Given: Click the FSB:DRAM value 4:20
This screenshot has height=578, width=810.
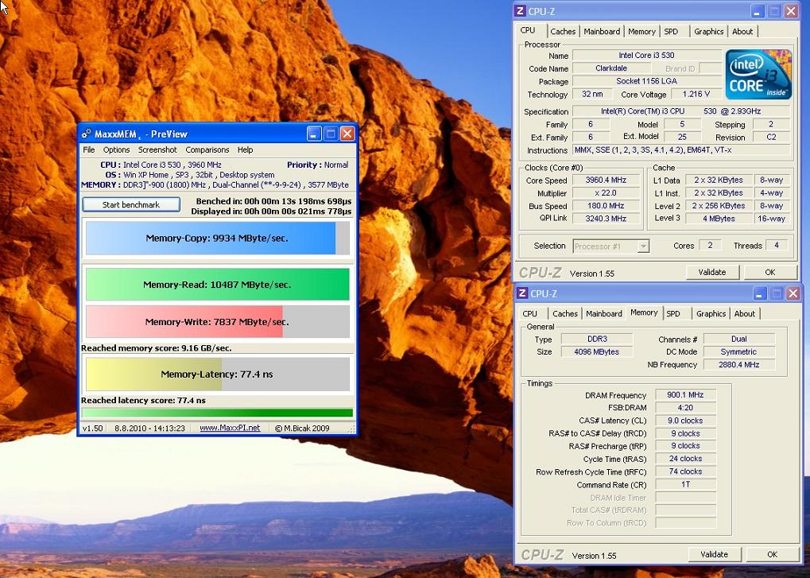Looking at the screenshot, I should tap(685, 408).
